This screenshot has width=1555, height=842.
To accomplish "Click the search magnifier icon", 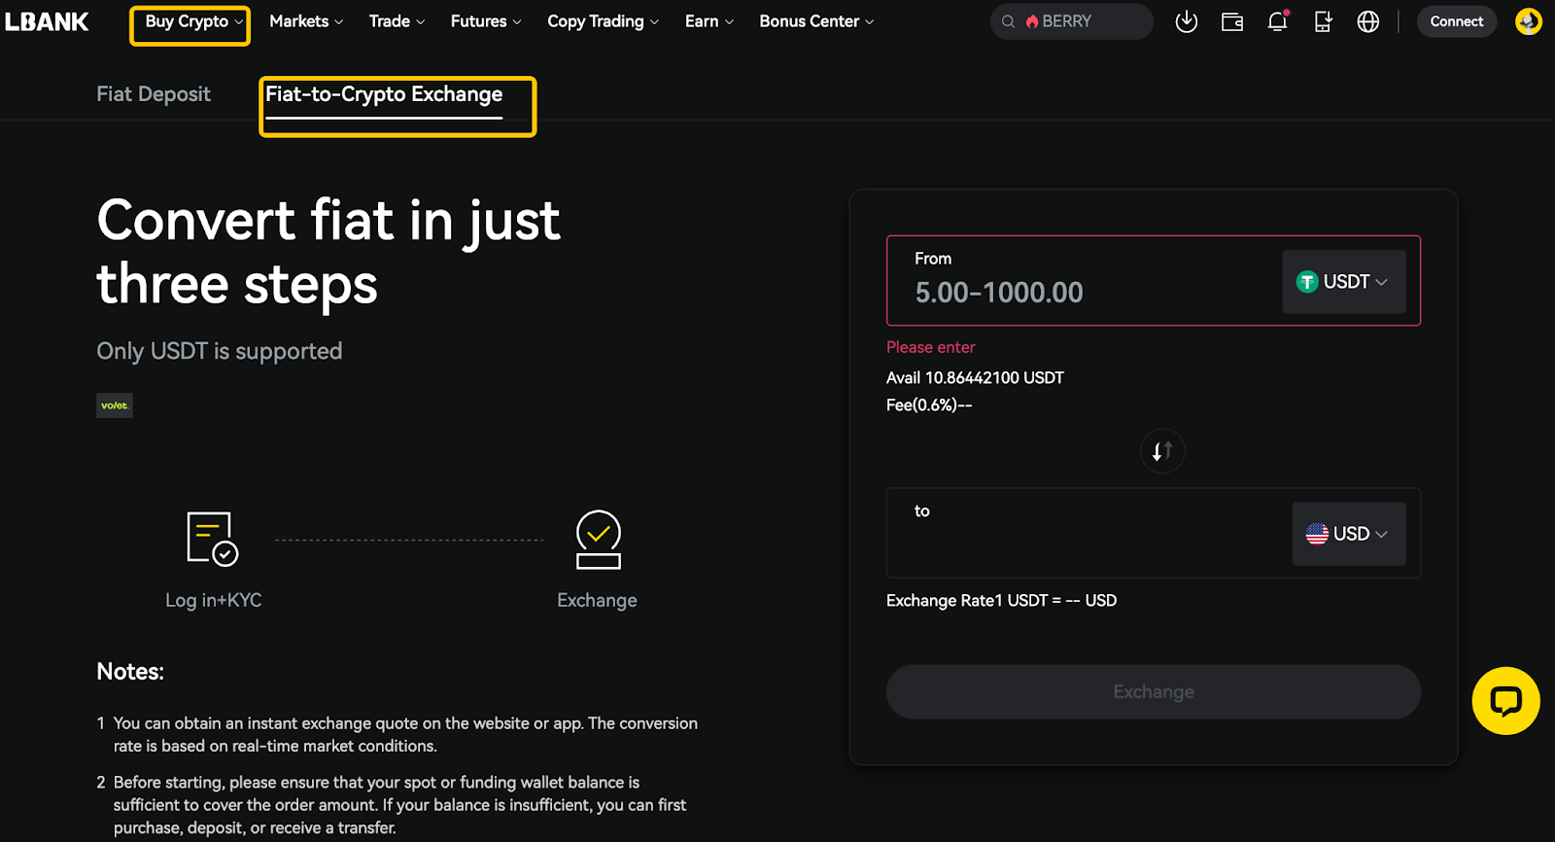I will 1008,21.
